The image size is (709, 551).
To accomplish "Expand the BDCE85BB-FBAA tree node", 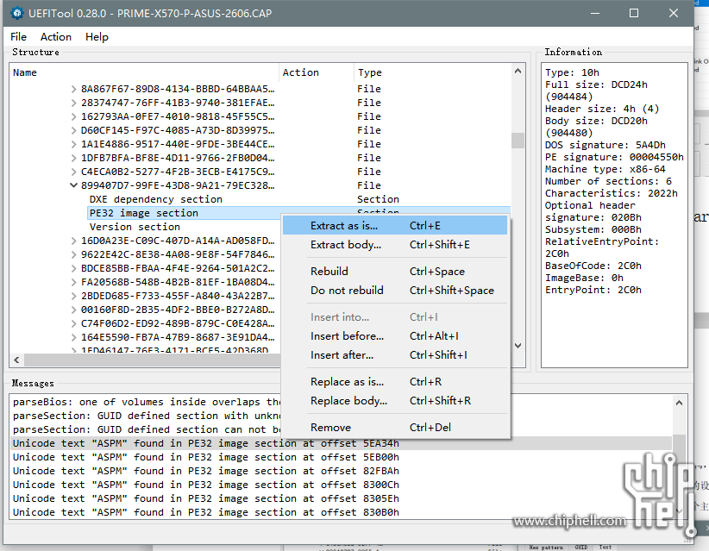I will tap(73, 268).
